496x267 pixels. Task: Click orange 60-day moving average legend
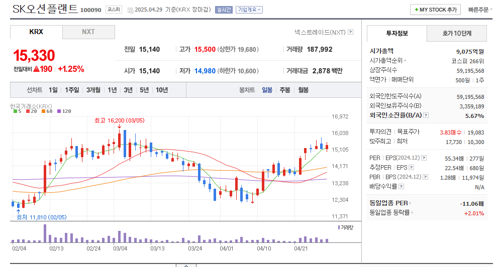(47, 111)
